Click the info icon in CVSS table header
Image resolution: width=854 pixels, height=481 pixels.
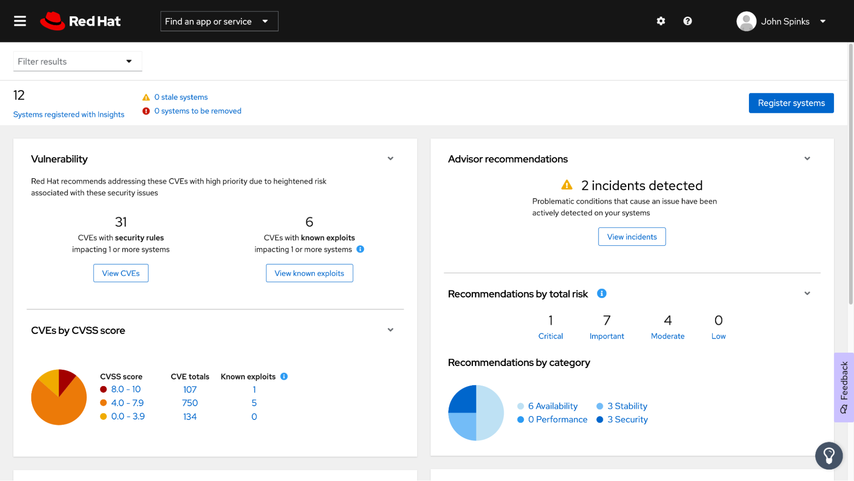tap(284, 376)
